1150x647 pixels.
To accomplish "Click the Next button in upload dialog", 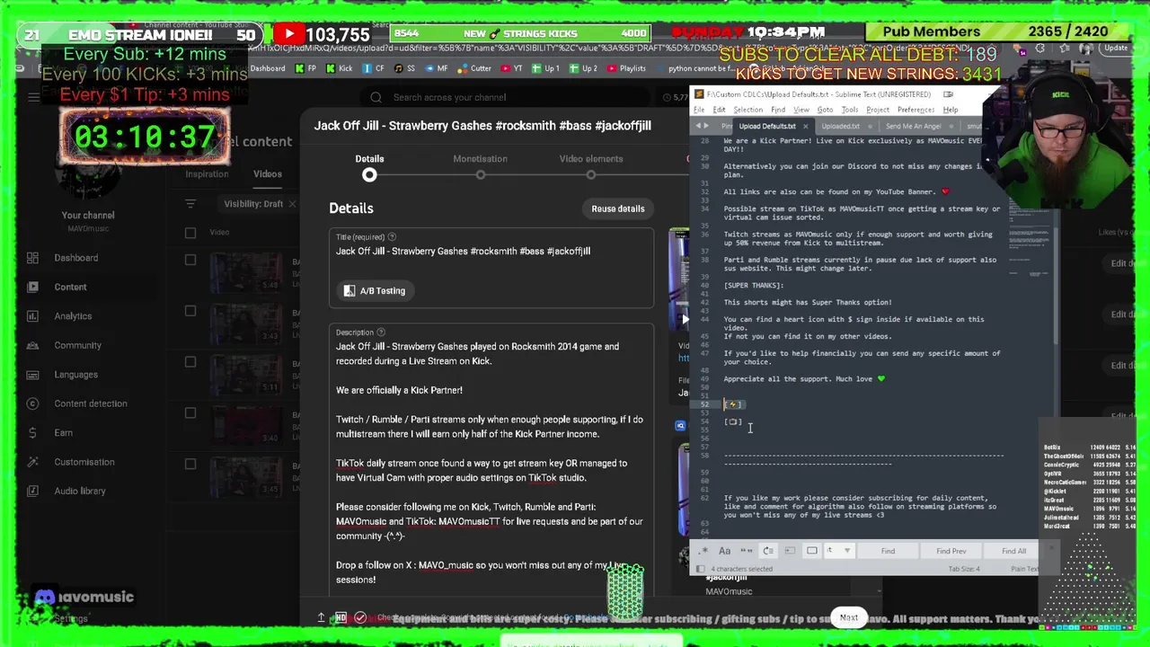I will coord(849,618).
